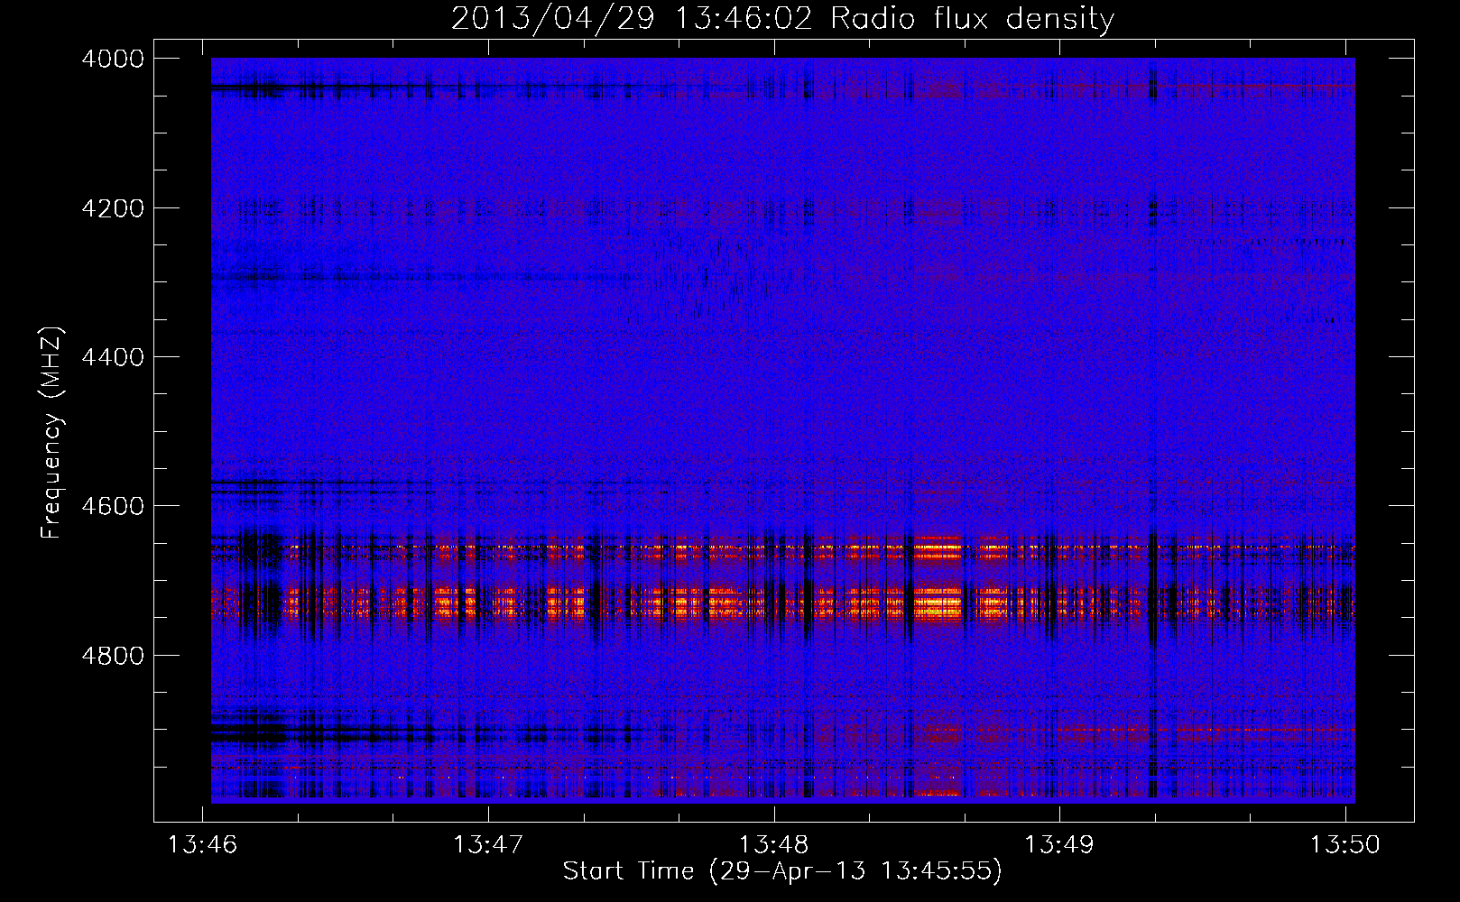This screenshot has height=902, width=1460.
Task: Select the 4200 frequency tick label
Action: 113,208
